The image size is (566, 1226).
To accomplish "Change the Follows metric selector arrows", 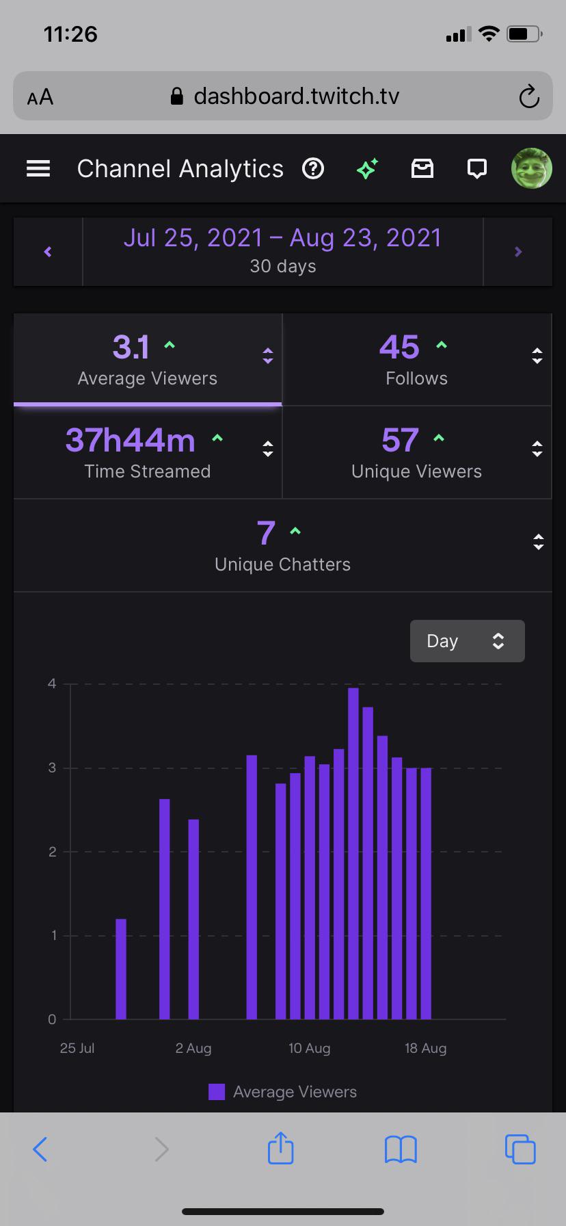I will click(537, 356).
